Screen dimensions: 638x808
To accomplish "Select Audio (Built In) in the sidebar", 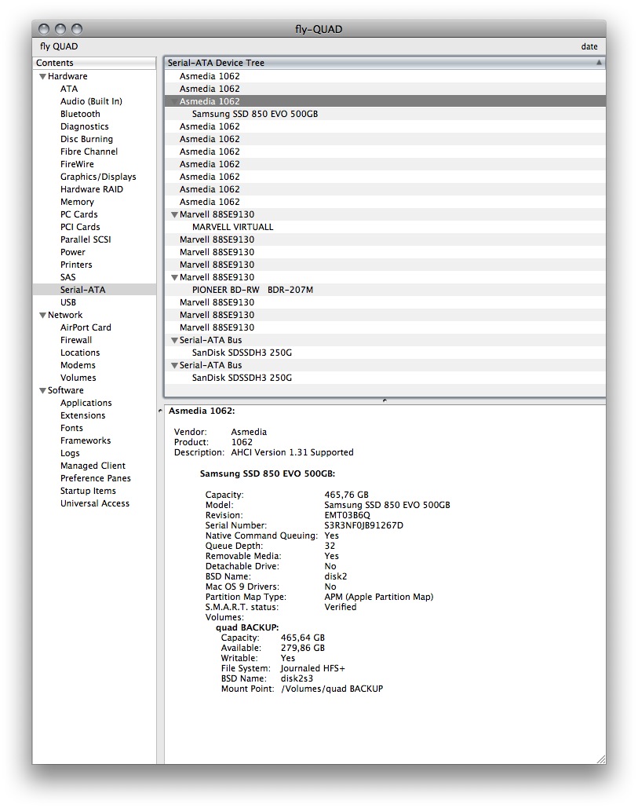I will point(91,101).
